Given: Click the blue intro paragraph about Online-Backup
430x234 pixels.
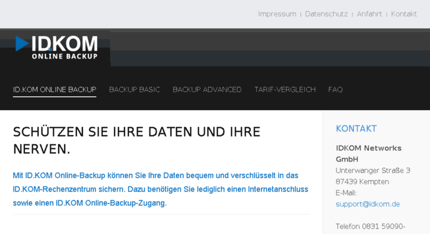Looking at the screenshot, I should point(160,189).
